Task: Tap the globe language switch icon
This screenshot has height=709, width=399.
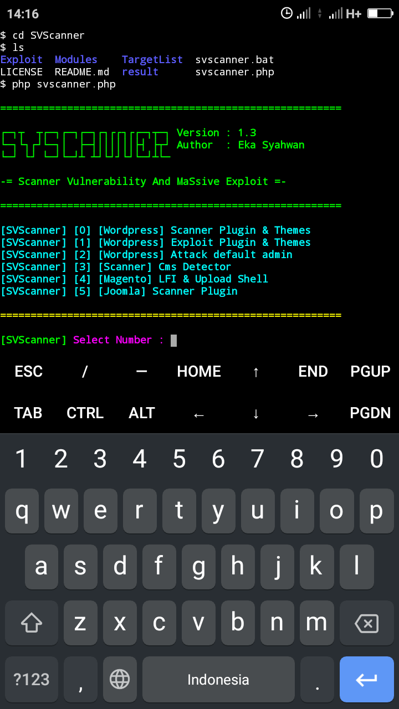Action: 120,679
